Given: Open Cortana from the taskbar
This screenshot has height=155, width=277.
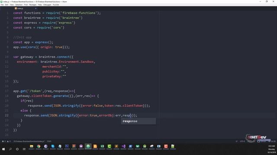Looking at the screenshot, I should pyautogui.click(x=17, y=149).
